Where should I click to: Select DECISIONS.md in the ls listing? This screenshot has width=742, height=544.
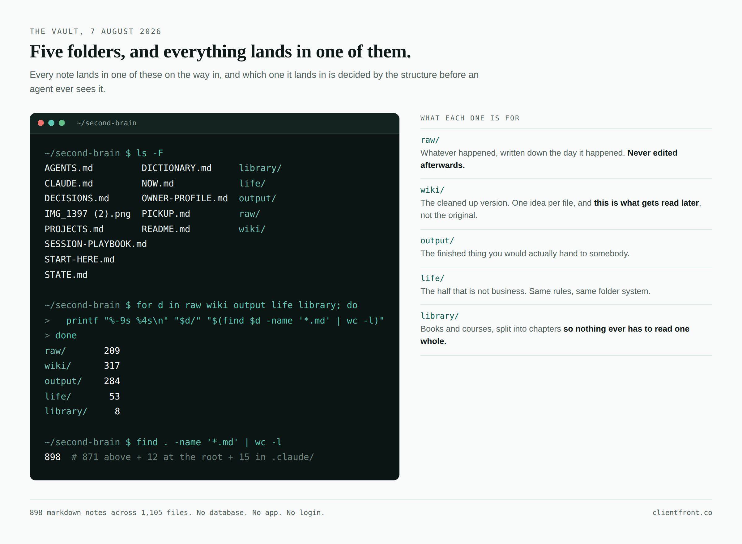(77, 198)
